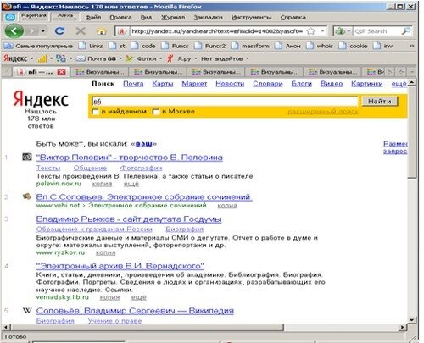Click the Яндекс logo on the page

(x=41, y=99)
